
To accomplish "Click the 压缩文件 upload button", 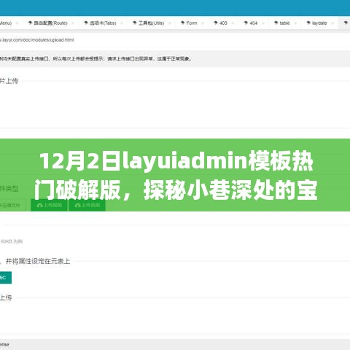I will point(13,206).
